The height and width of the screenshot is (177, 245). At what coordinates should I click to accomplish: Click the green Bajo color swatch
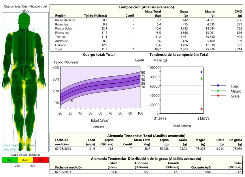point(10,160)
